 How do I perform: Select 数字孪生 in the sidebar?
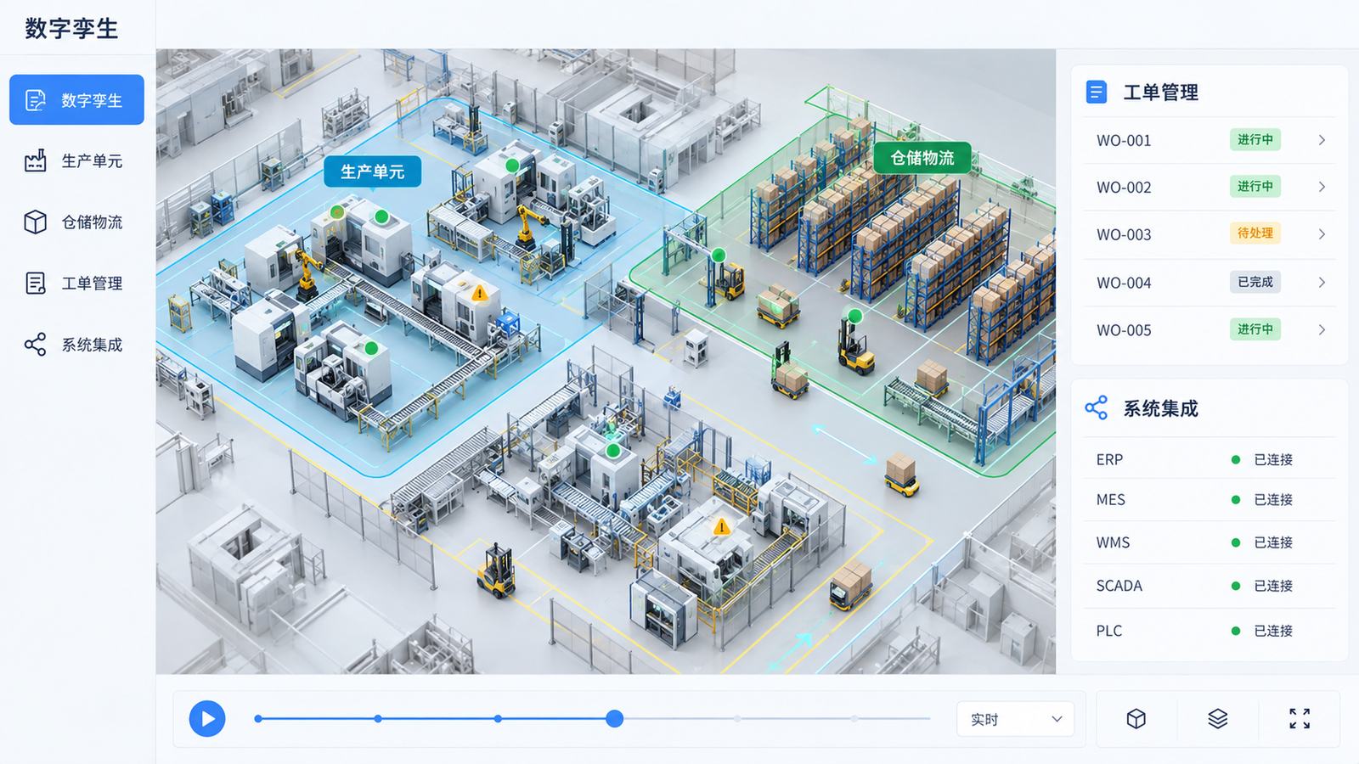tap(76, 100)
